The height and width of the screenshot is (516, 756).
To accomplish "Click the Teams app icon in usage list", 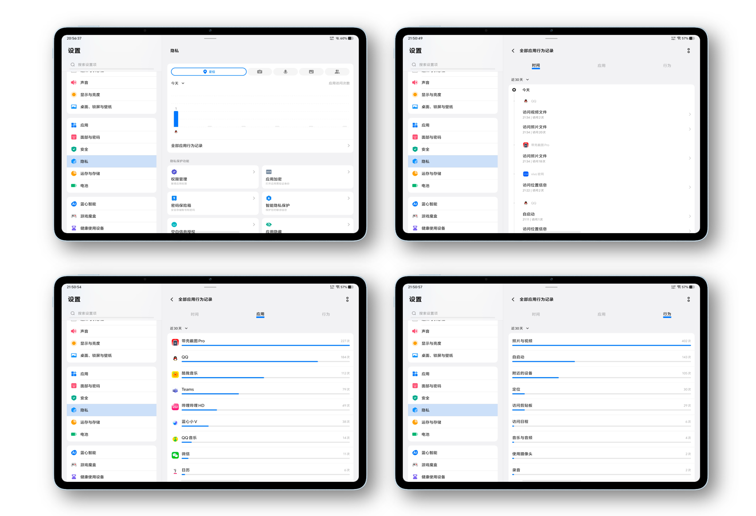I will coord(175,391).
